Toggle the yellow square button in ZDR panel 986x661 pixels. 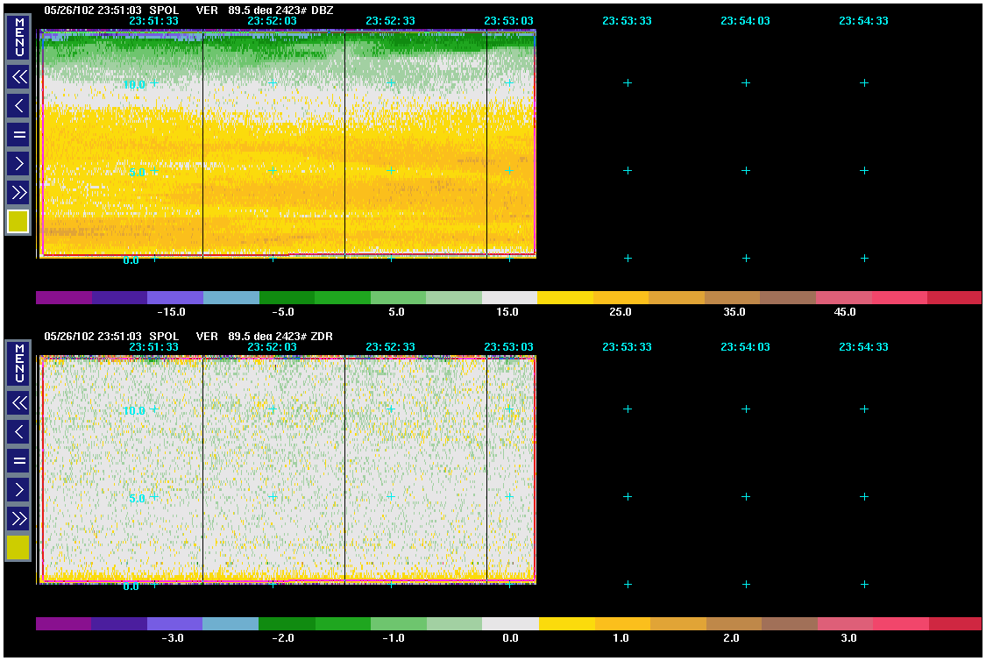18,548
